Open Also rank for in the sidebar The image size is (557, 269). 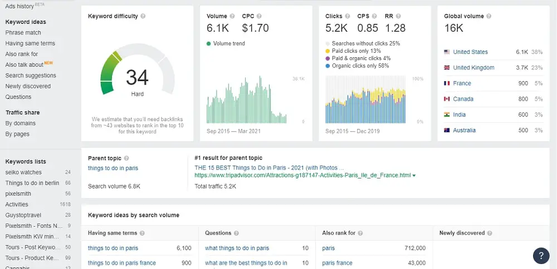[x=22, y=54]
